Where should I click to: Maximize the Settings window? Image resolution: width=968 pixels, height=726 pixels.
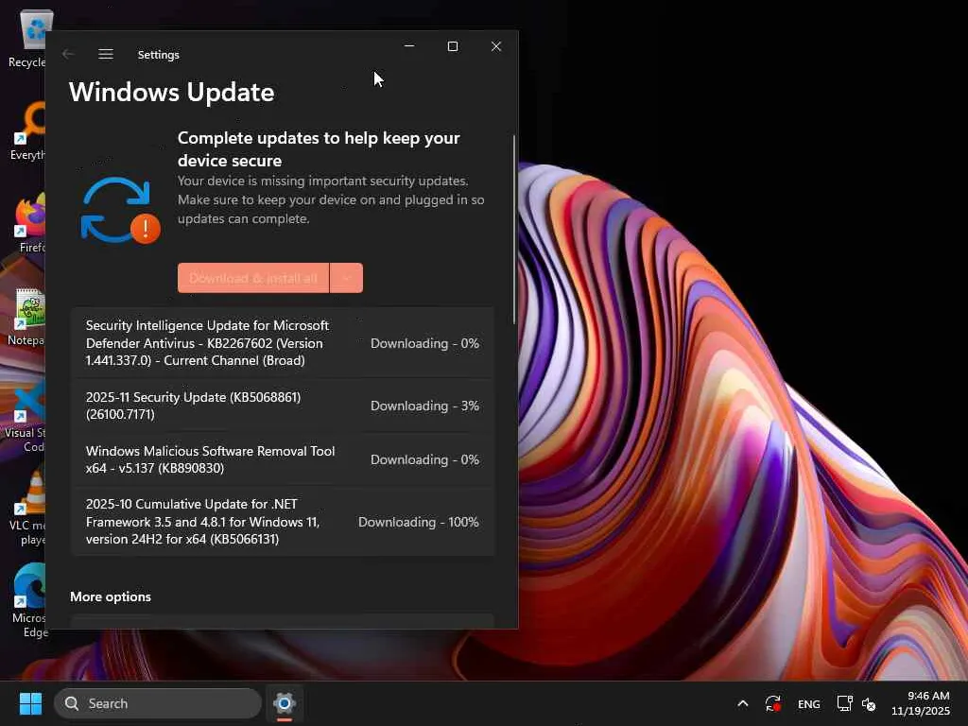coord(453,46)
